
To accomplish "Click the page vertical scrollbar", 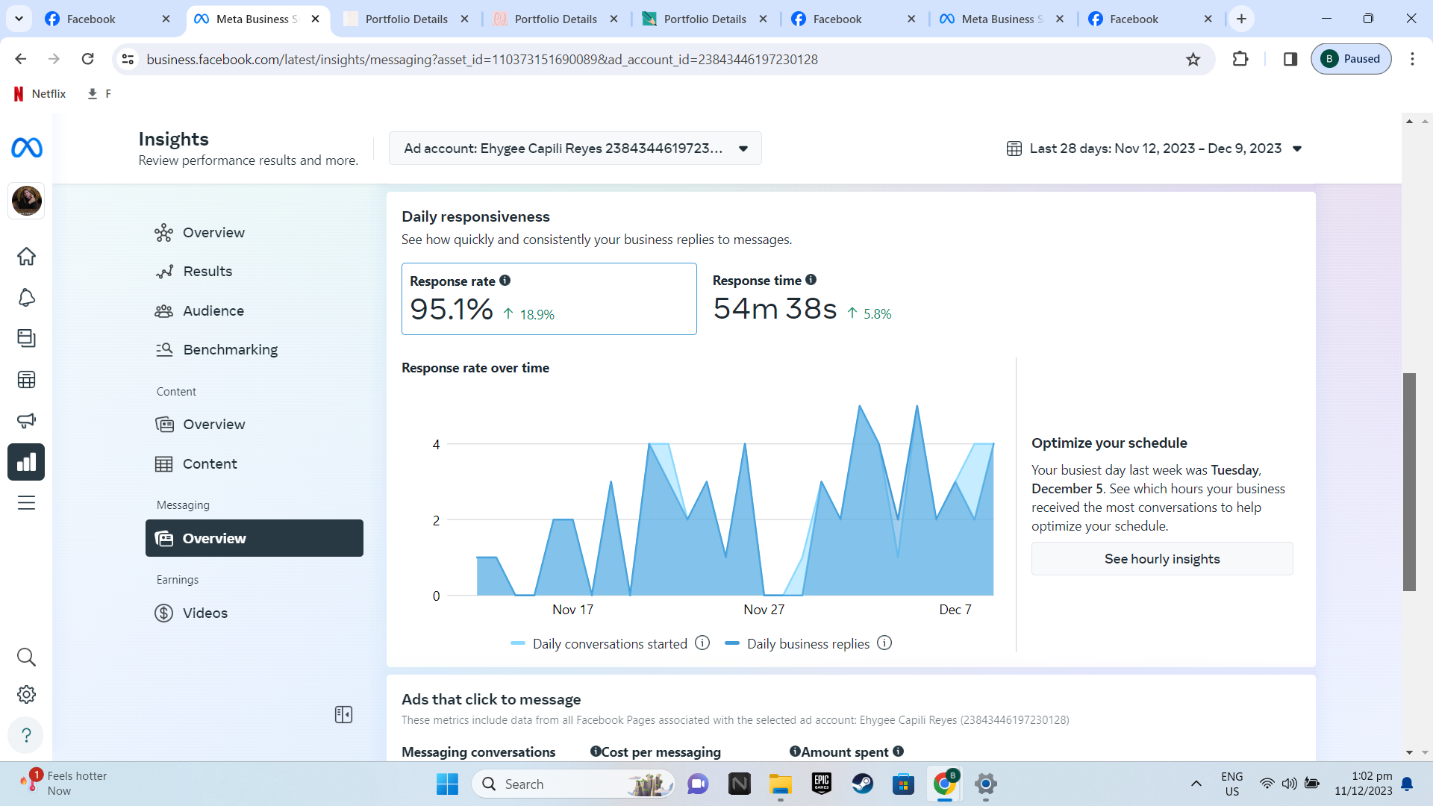I will pyautogui.click(x=1409, y=481).
